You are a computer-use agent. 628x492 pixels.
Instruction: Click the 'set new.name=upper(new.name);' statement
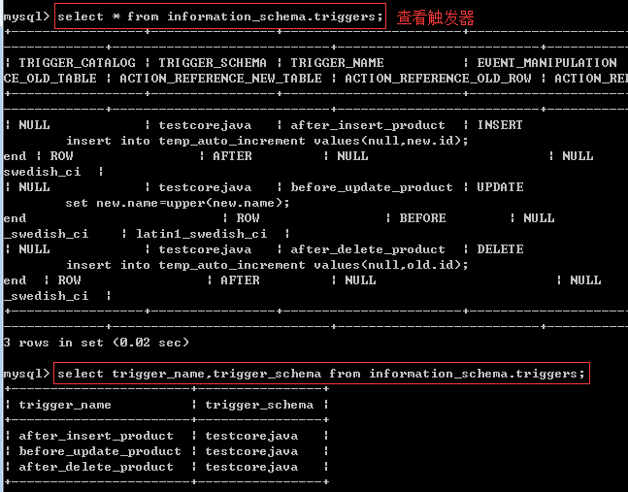click(178, 203)
